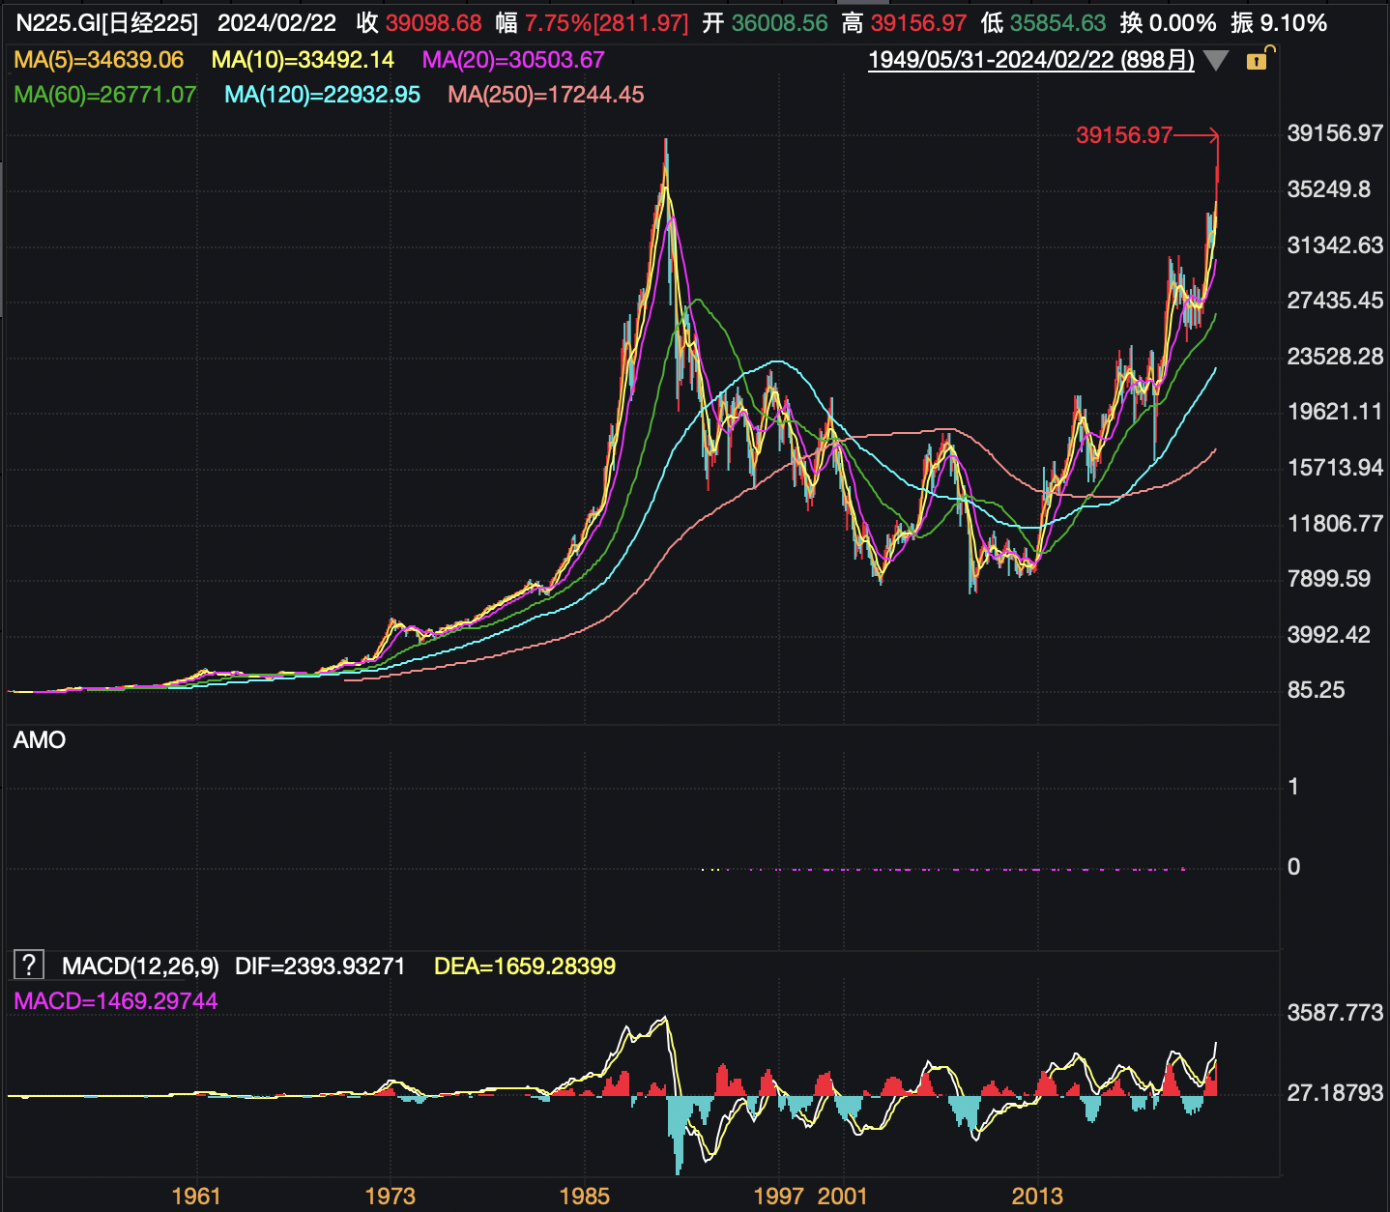
Task: Click the 2013 year mark on the time axis
Action: [x=1037, y=1197]
